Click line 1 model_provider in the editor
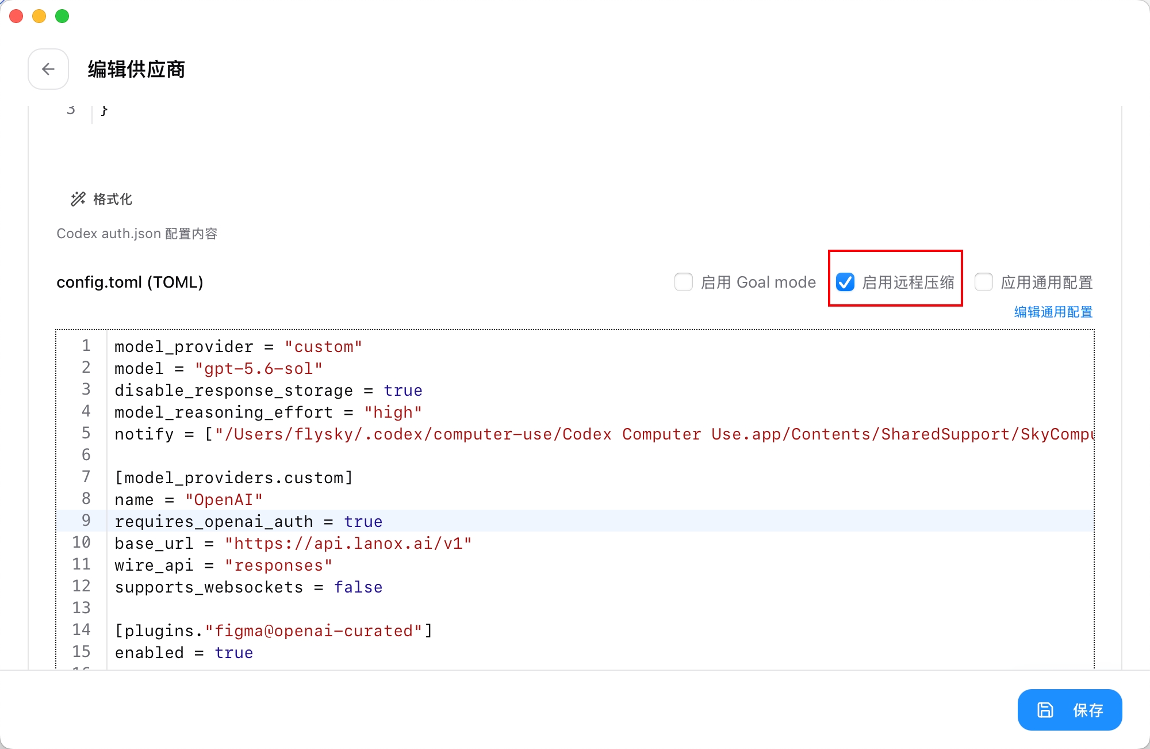1150x749 pixels. tap(238, 347)
